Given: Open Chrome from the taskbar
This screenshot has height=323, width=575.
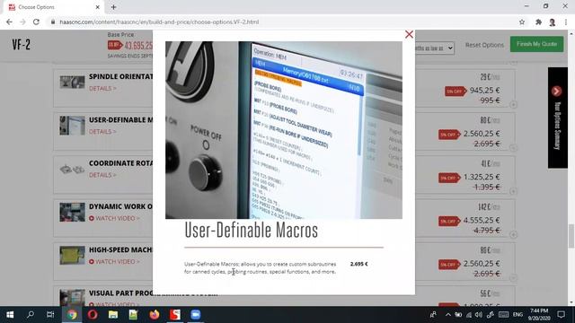Looking at the screenshot, I should (x=72, y=315).
